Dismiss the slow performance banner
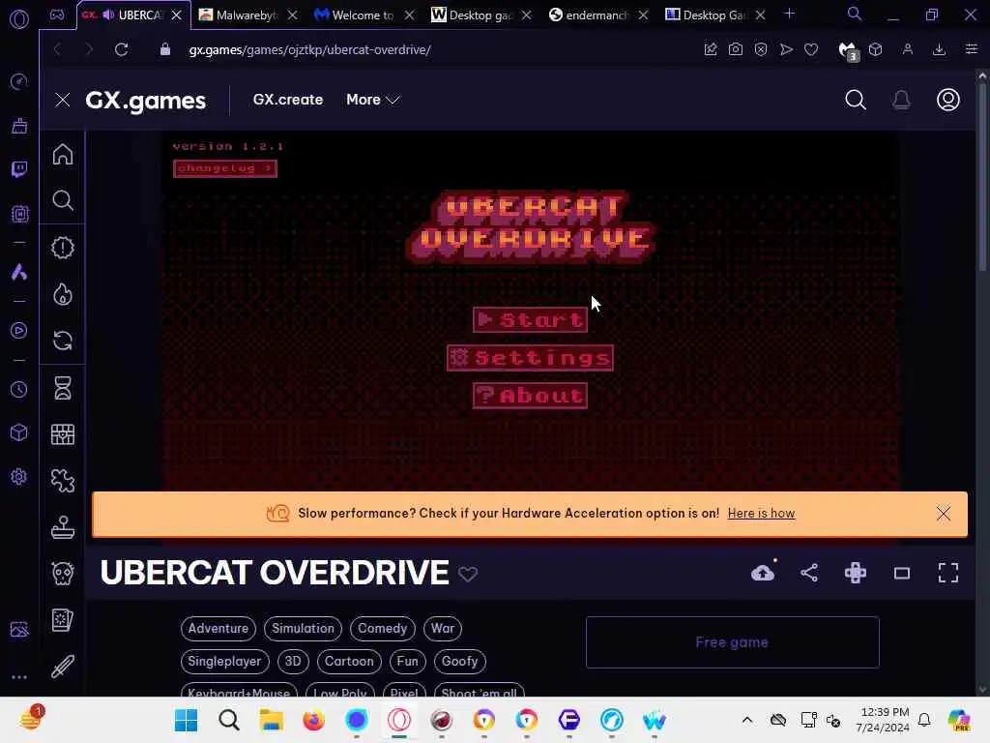The width and height of the screenshot is (990, 743). [944, 514]
